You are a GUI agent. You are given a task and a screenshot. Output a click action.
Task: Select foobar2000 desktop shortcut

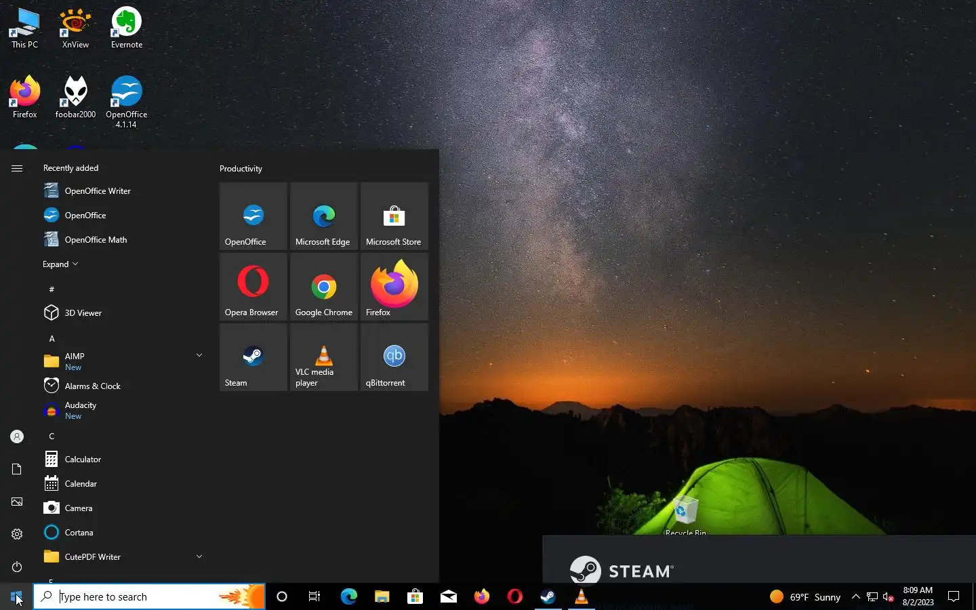(75, 98)
